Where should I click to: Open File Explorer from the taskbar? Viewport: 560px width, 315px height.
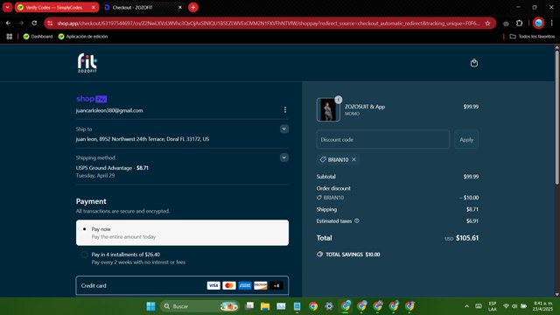tap(265, 306)
